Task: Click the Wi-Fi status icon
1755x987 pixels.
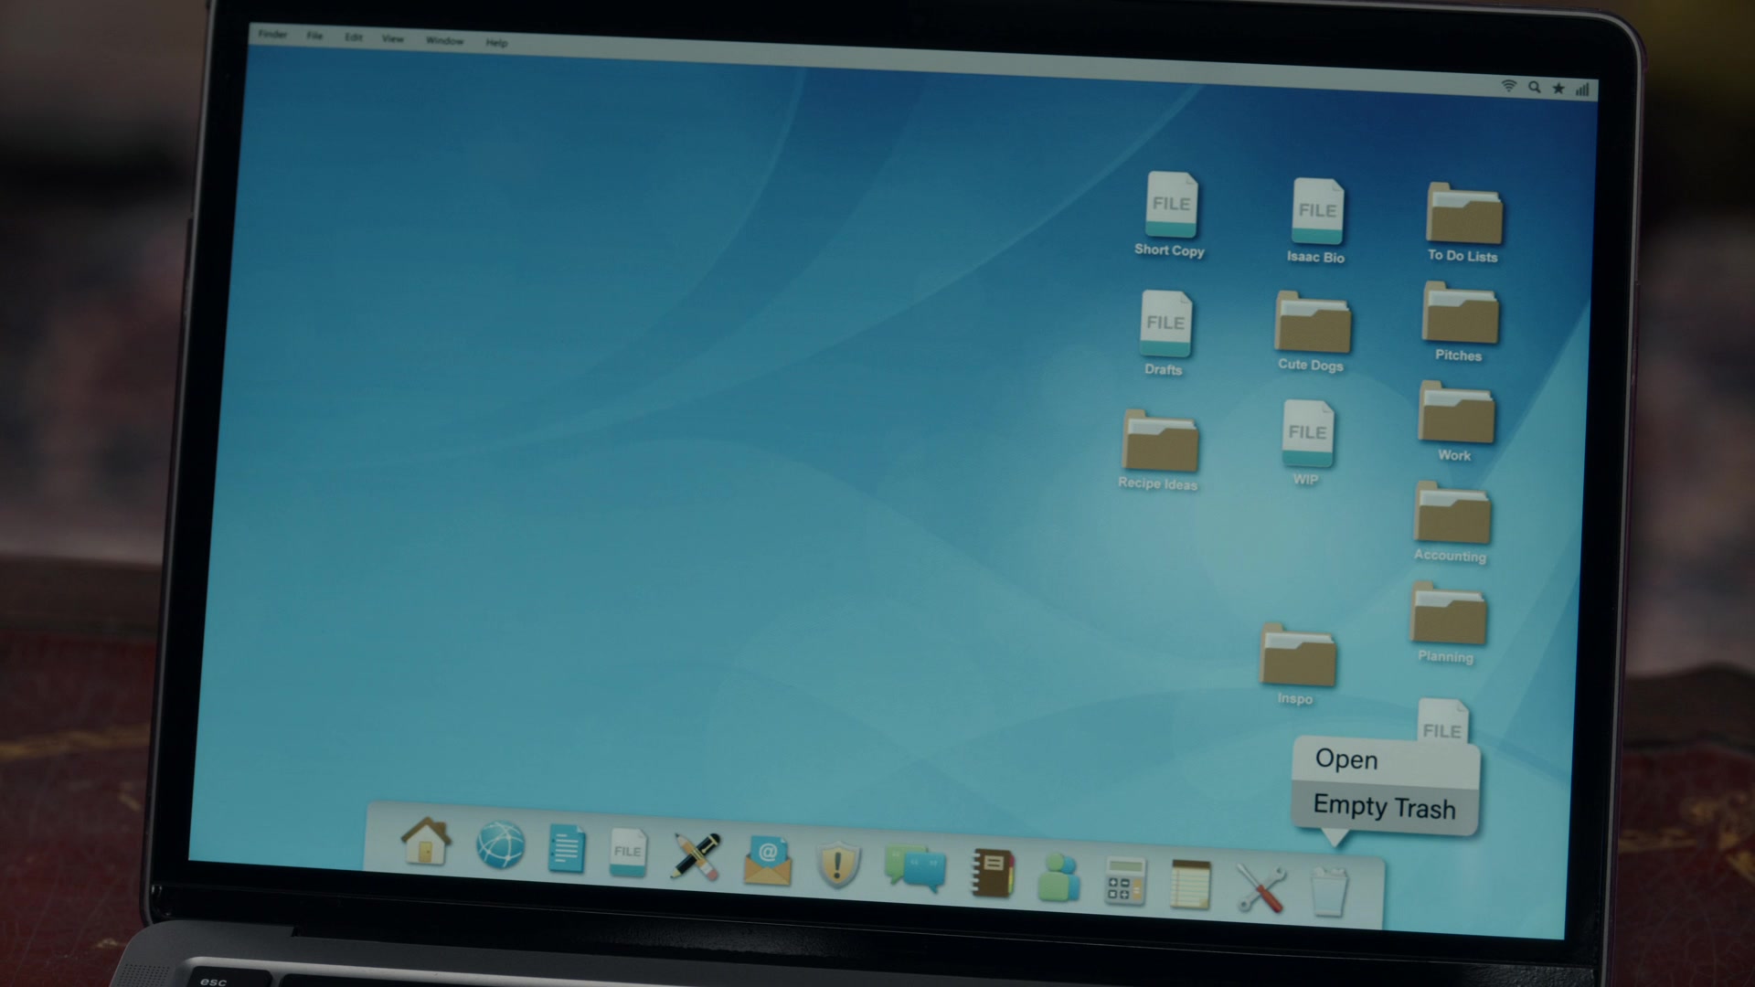Action: [x=1509, y=86]
